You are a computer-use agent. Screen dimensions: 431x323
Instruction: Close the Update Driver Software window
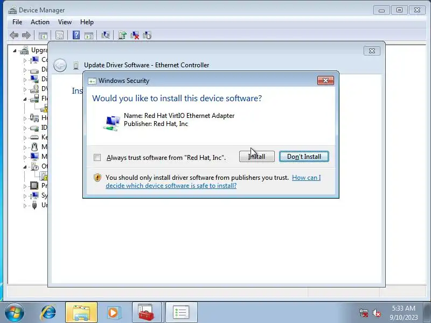pyautogui.click(x=372, y=51)
